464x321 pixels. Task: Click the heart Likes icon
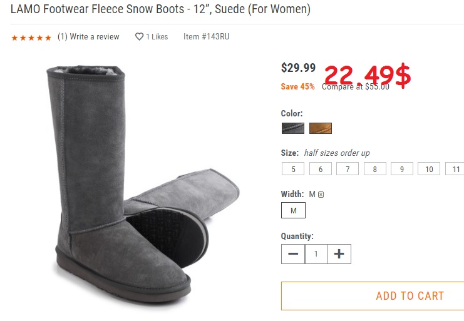point(140,37)
